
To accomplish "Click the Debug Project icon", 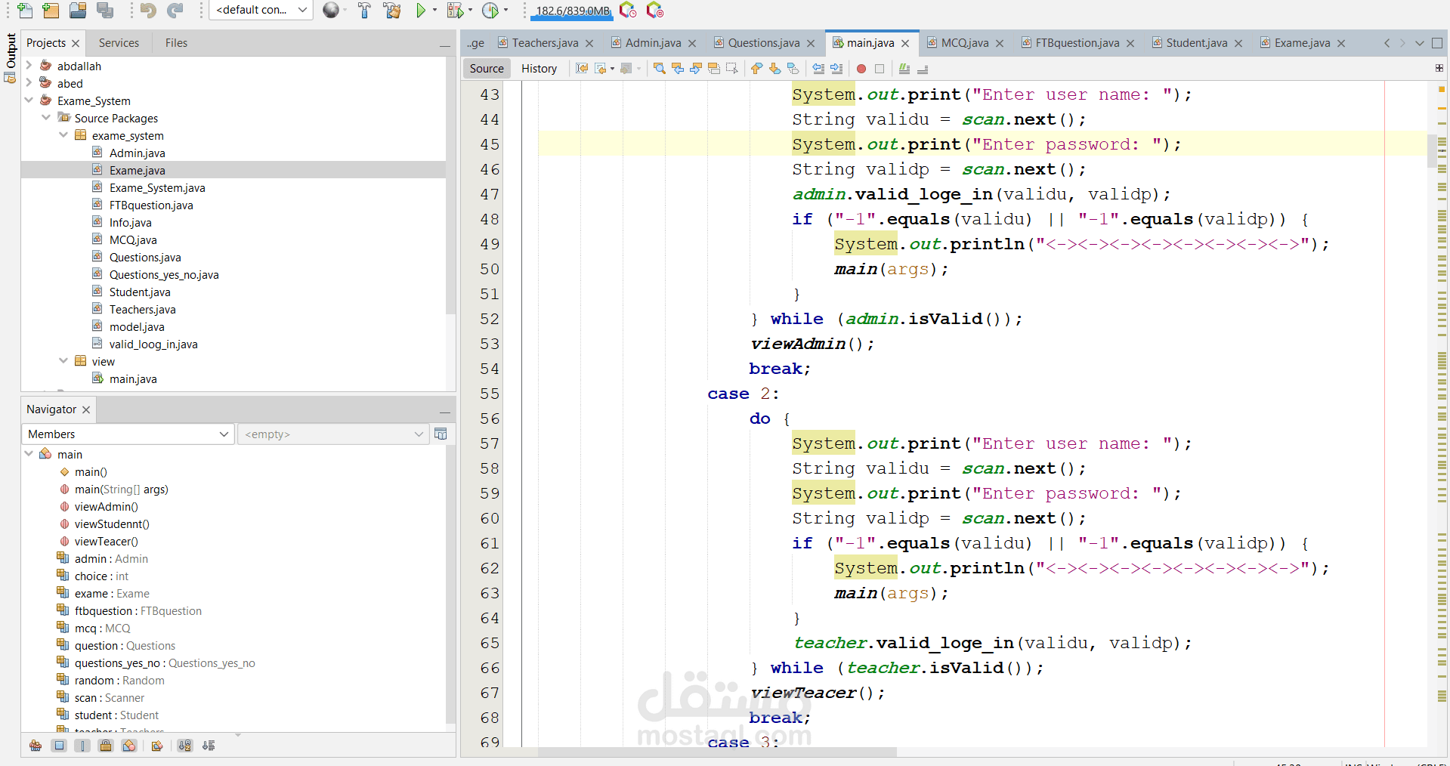I will (455, 10).
